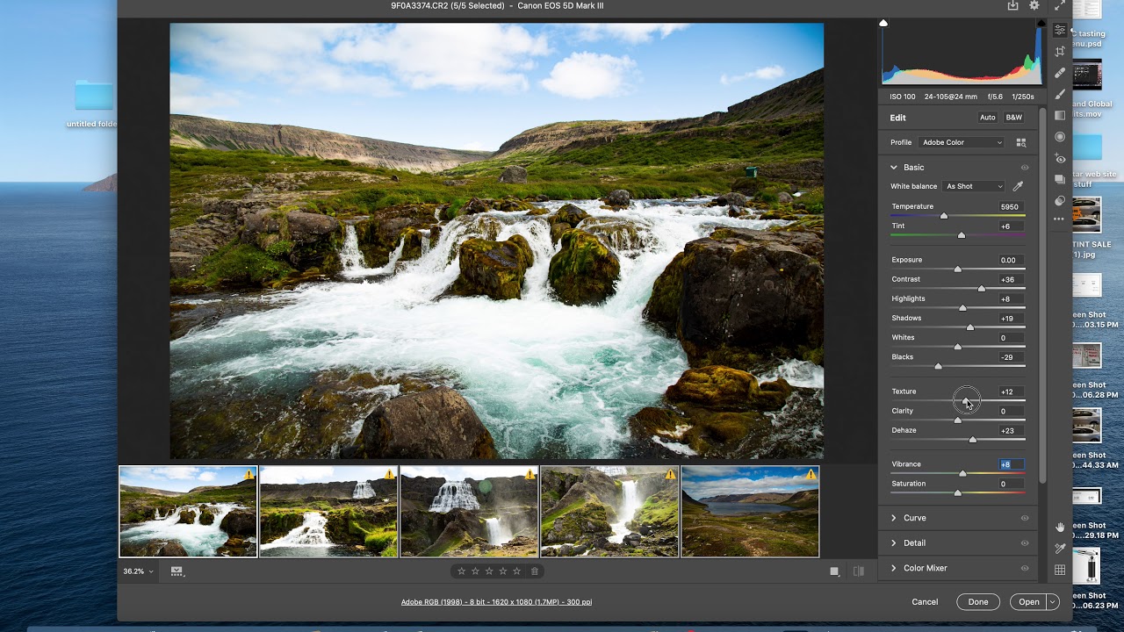Click the Temperature slider handle
The image size is (1124, 632).
click(944, 216)
